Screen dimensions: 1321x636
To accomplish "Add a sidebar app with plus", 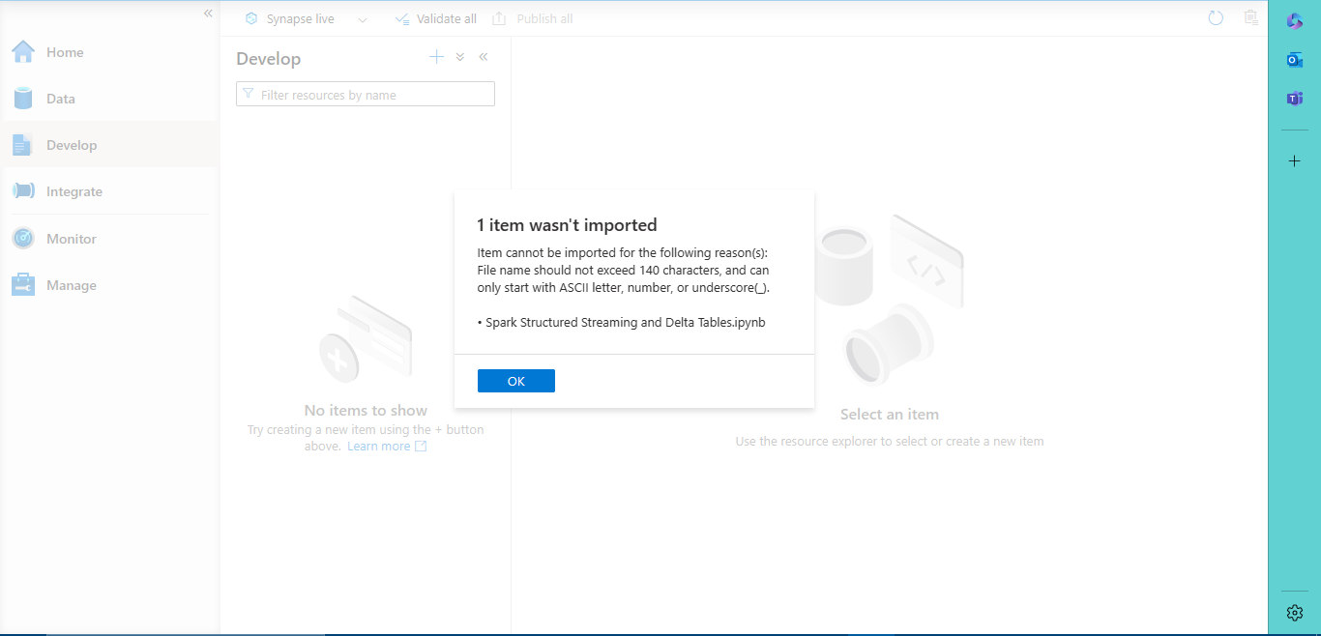I will 1295,161.
